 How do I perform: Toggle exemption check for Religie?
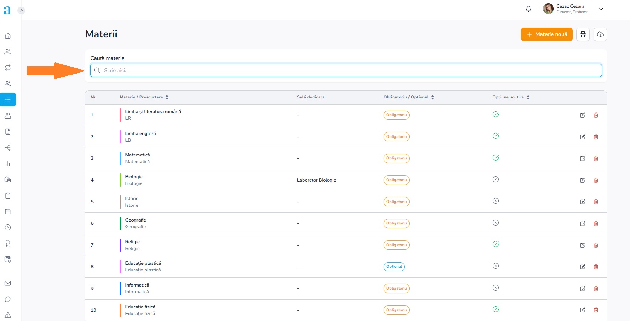click(496, 244)
